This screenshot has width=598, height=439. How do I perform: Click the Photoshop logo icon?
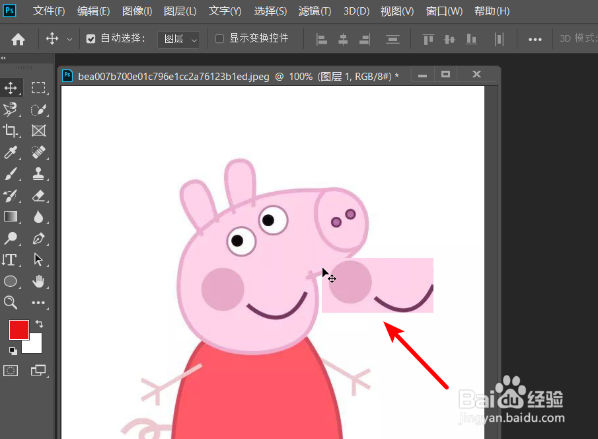click(9, 11)
